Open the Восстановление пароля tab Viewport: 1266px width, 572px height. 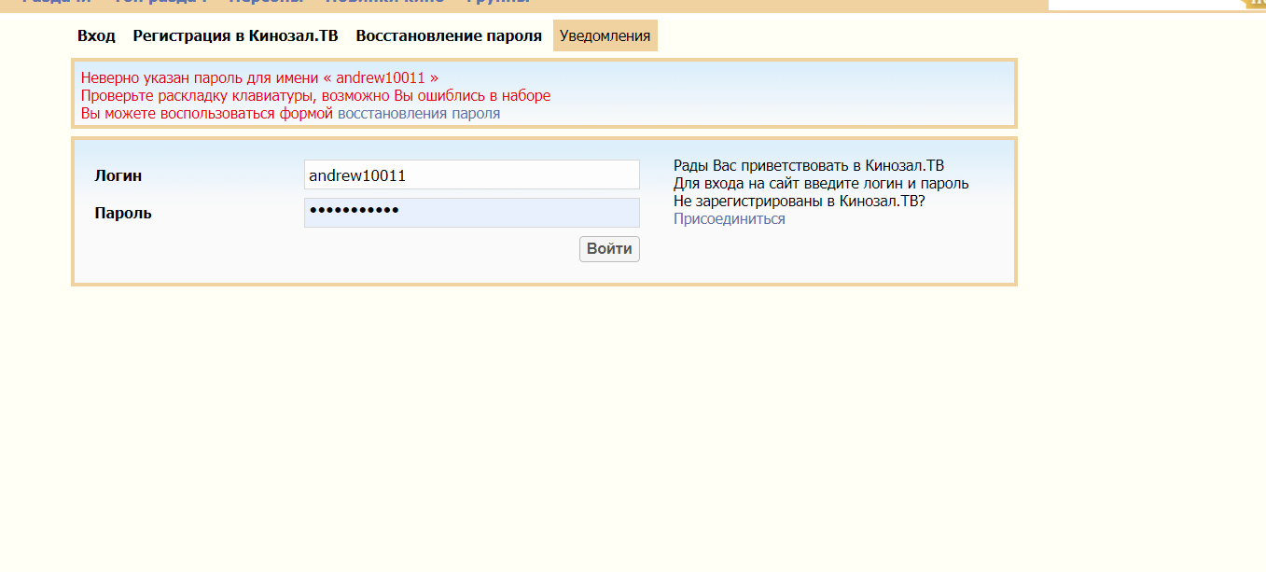tap(449, 35)
